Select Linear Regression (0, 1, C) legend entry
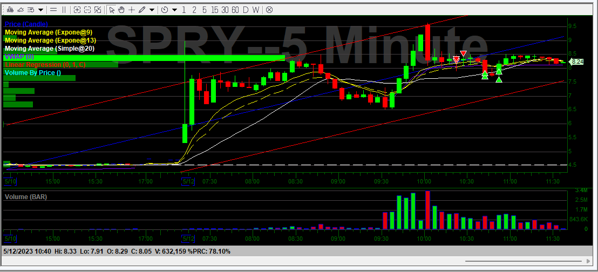Image resolution: width=598 pixels, height=272 pixels. pyautogui.click(x=45, y=65)
